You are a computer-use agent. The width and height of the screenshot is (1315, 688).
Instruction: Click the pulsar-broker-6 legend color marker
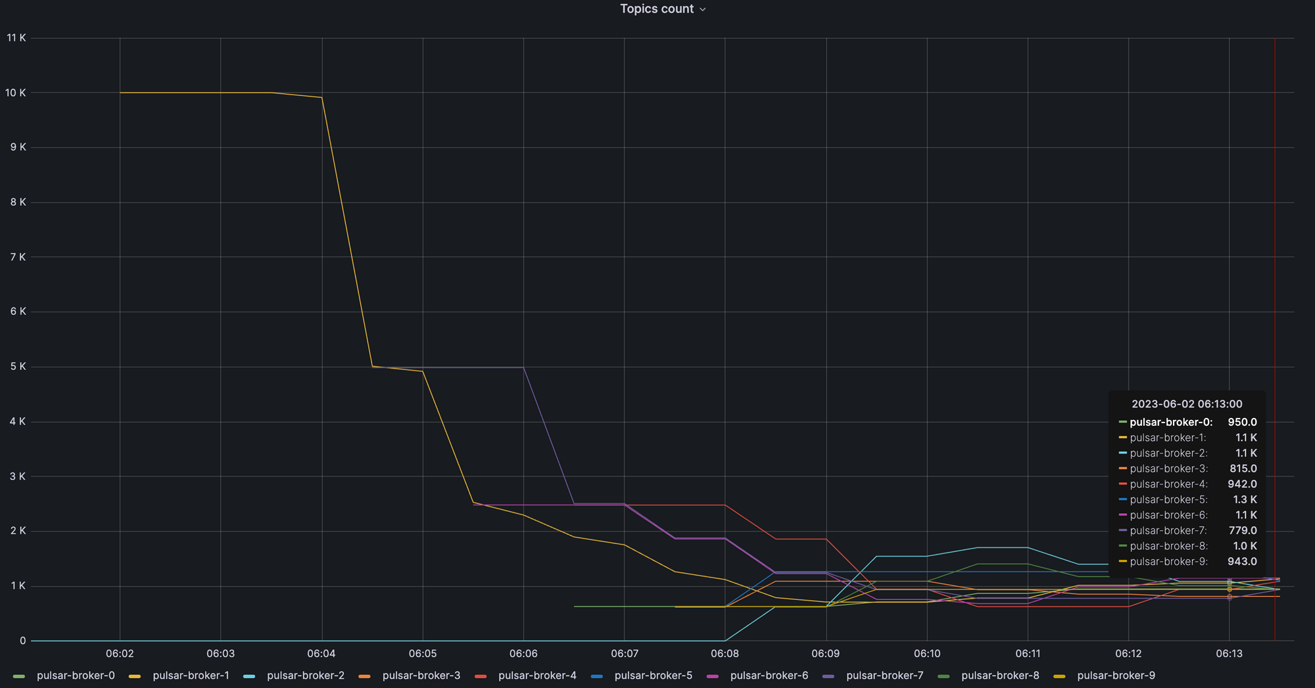tap(712, 676)
